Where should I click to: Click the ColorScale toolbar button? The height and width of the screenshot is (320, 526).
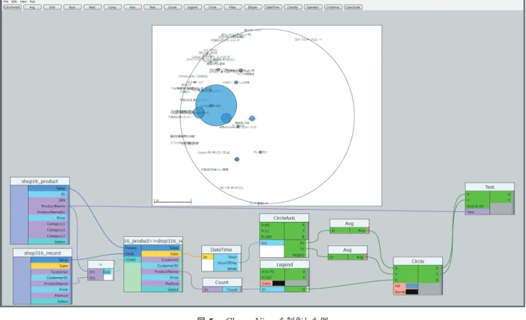pos(353,7)
